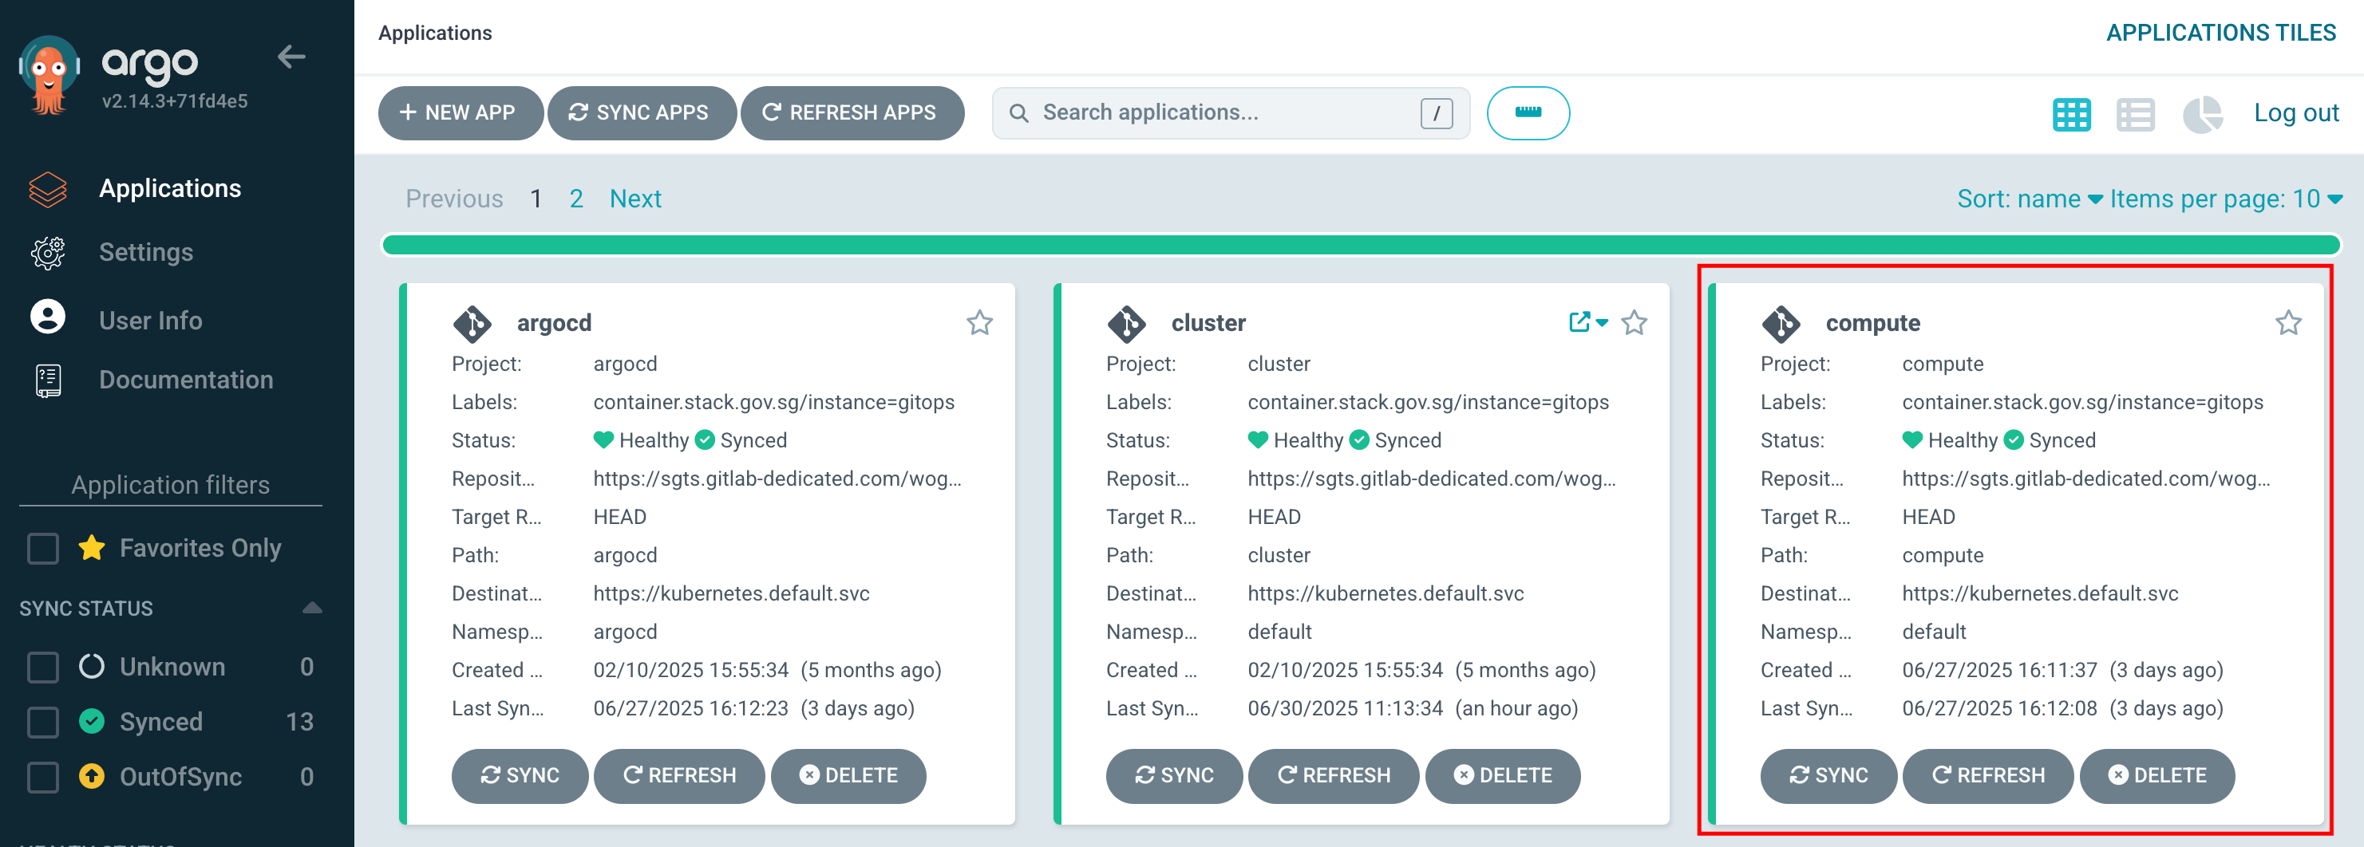2364x847 pixels.
Task: Open the Sort: name dropdown
Action: [2029, 198]
